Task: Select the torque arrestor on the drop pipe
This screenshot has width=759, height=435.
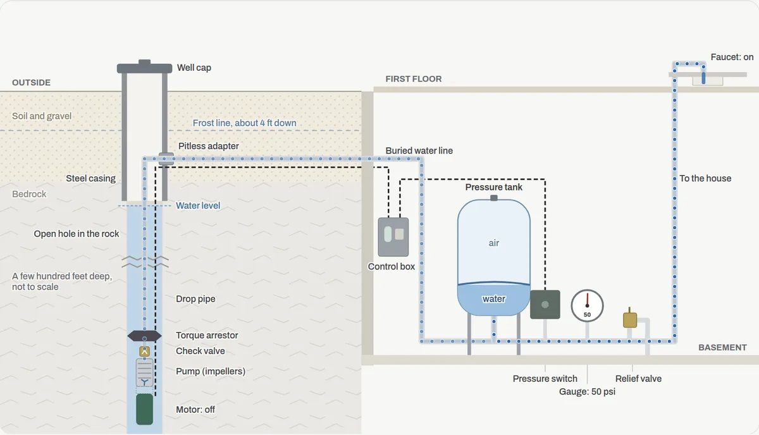Action: tap(144, 336)
